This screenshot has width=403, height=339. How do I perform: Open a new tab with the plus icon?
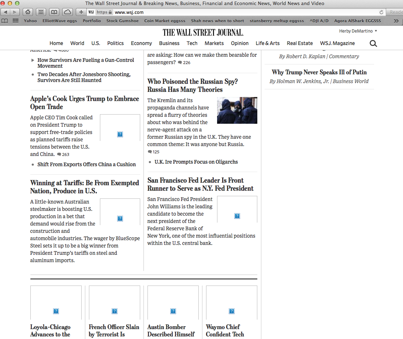click(x=81, y=12)
